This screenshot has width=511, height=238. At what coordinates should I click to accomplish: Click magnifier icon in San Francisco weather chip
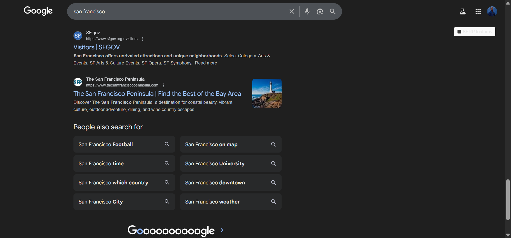pyautogui.click(x=273, y=201)
